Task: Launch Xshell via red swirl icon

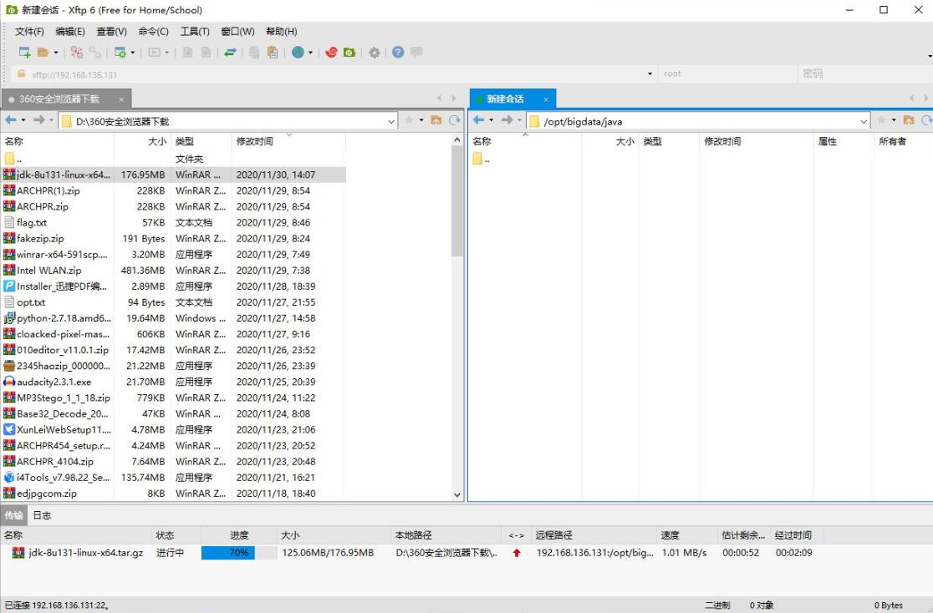Action: point(331,53)
